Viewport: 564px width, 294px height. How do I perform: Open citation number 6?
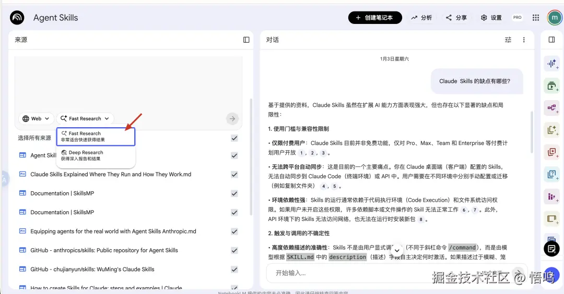point(464,210)
